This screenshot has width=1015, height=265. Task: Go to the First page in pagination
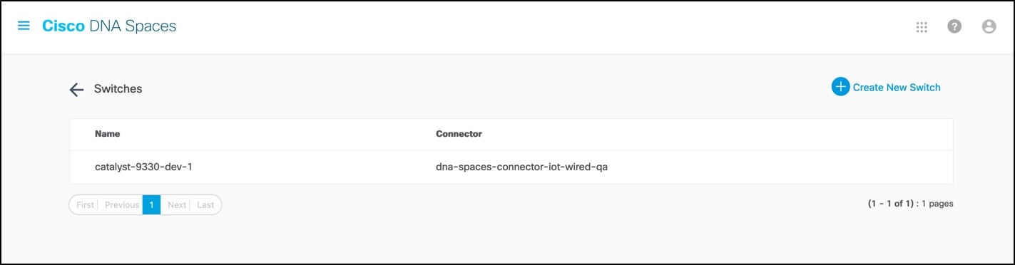pos(85,204)
